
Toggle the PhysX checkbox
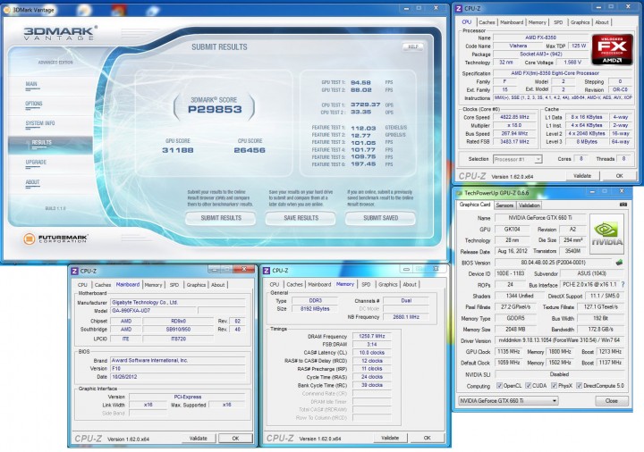pyautogui.click(x=554, y=386)
